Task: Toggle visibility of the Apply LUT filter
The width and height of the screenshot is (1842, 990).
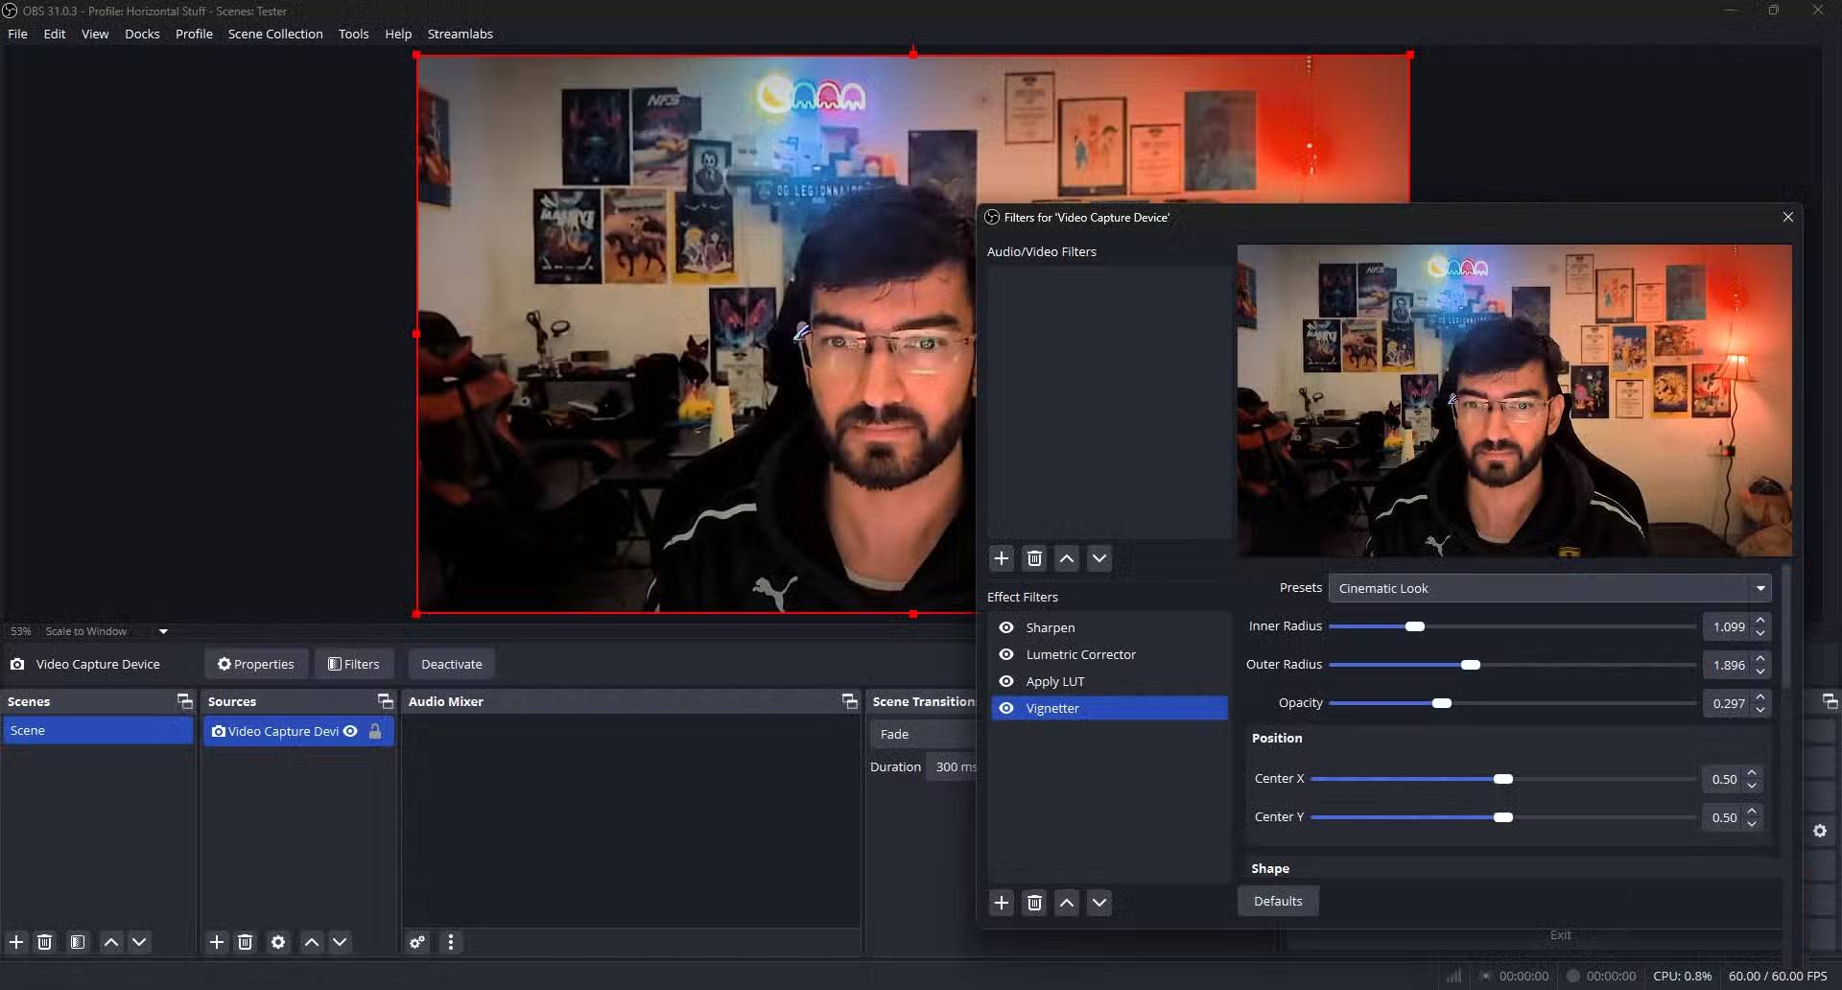Action: point(1006,681)
